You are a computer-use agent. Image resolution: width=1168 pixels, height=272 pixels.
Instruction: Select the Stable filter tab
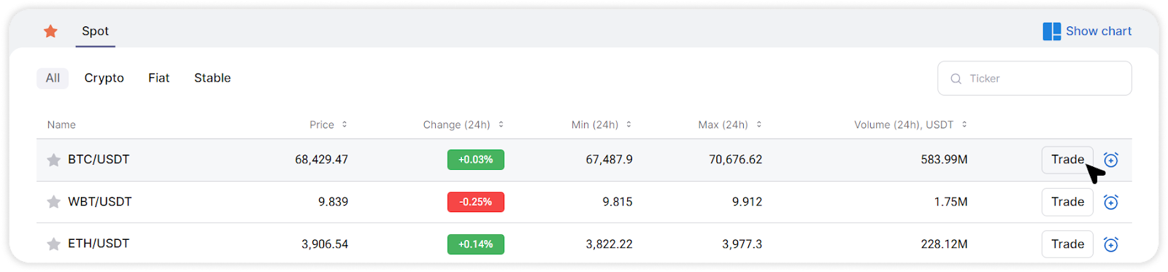212,78
